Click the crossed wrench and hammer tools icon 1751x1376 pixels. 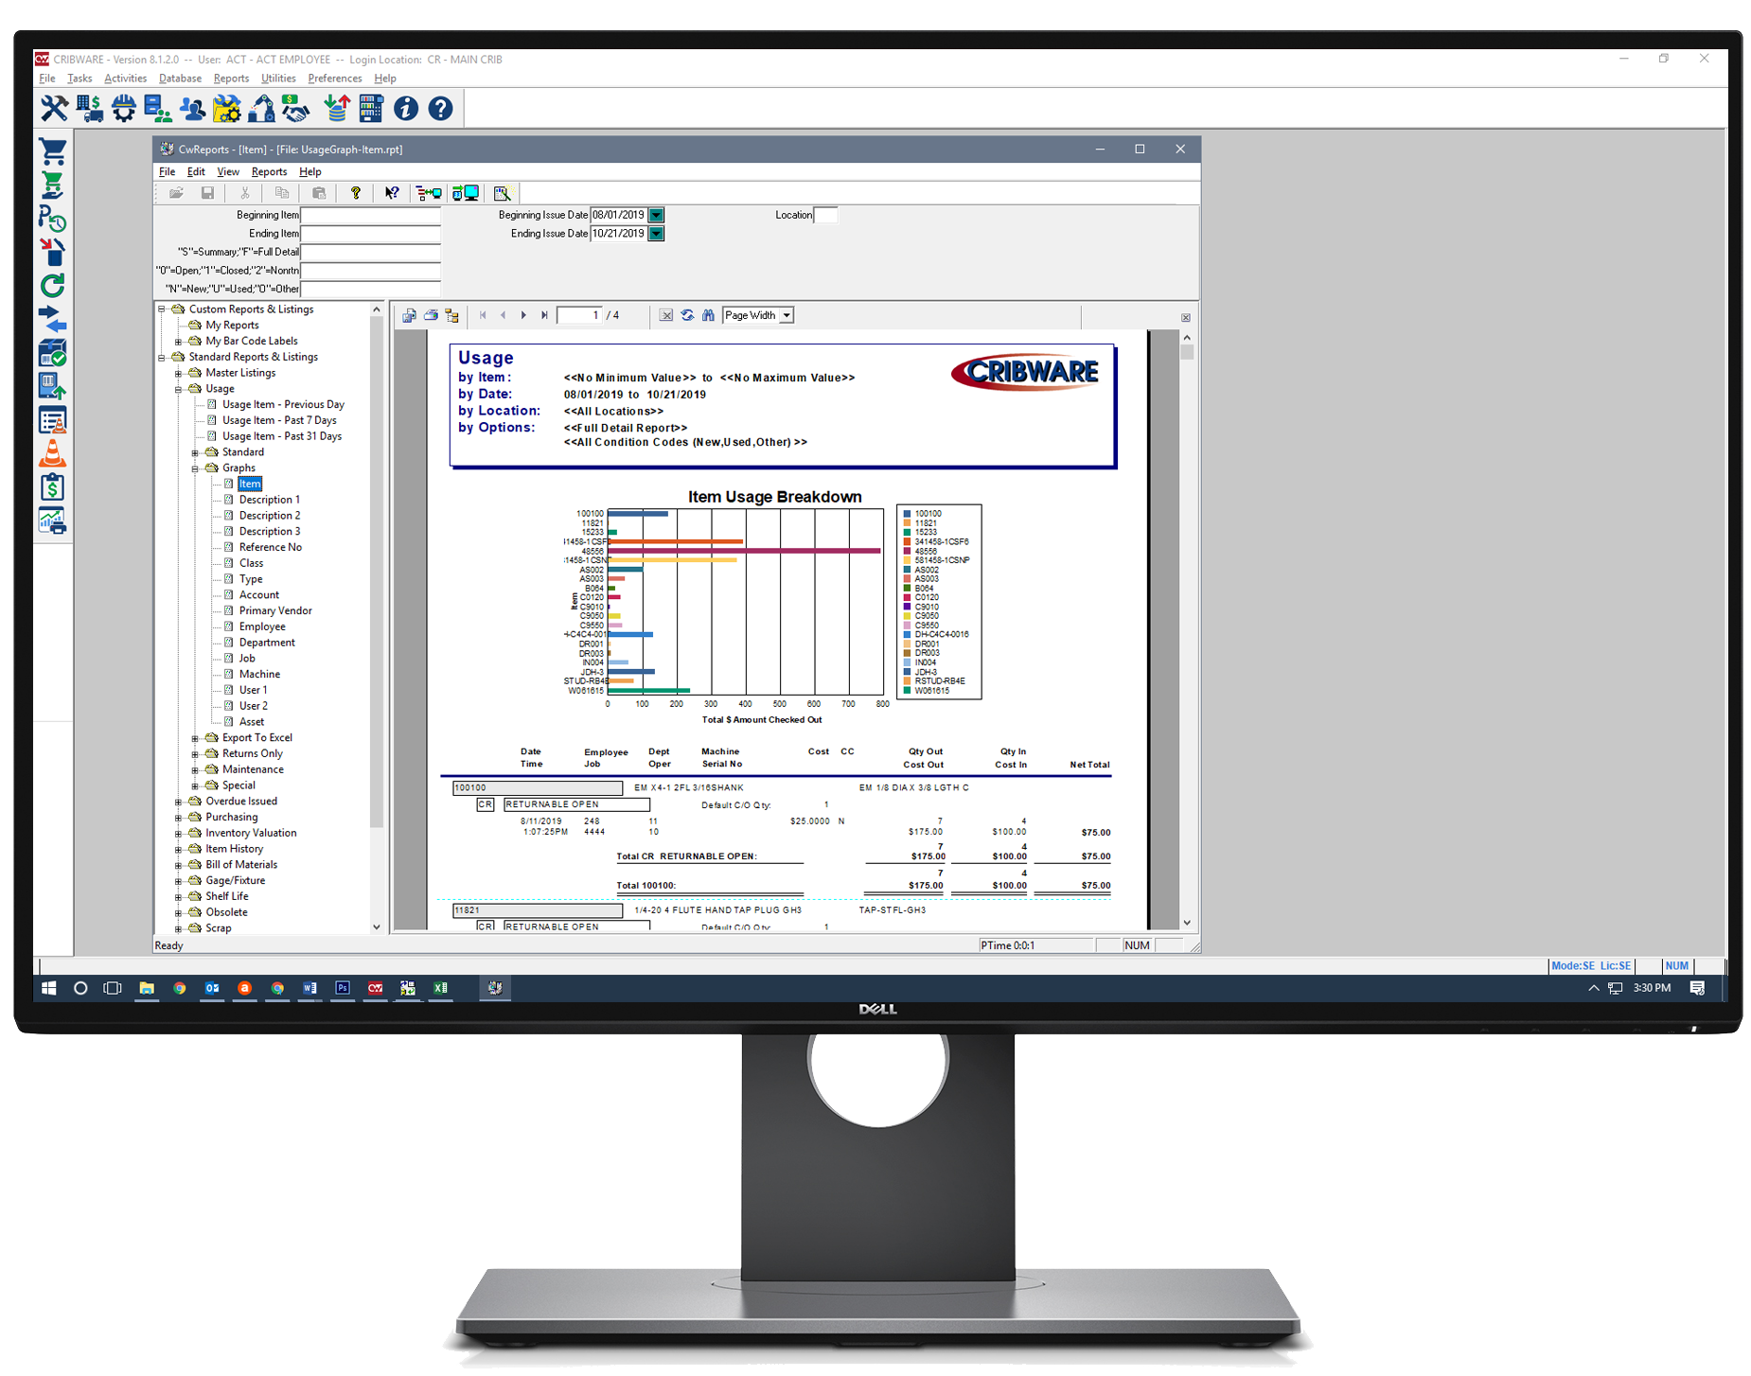click(54, 109)
